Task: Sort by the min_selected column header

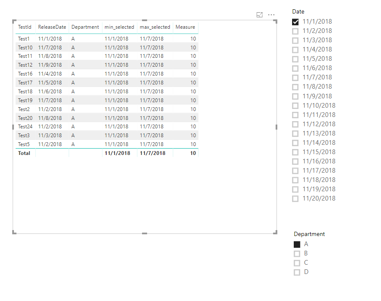Action: tap(119, 27)
